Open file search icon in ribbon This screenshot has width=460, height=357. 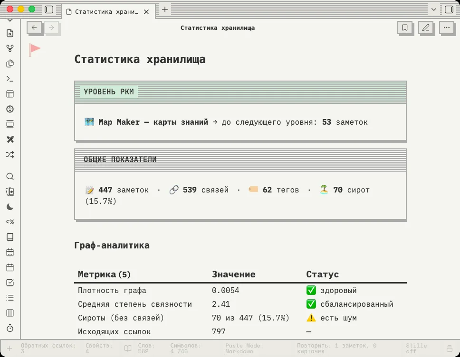tap(10, 33)
